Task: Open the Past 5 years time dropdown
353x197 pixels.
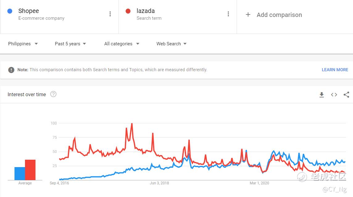Action: 70,44
